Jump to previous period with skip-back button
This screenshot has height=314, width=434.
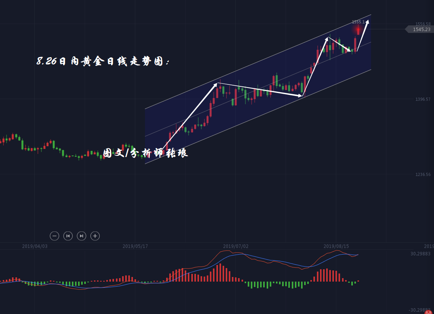[68, 236]
